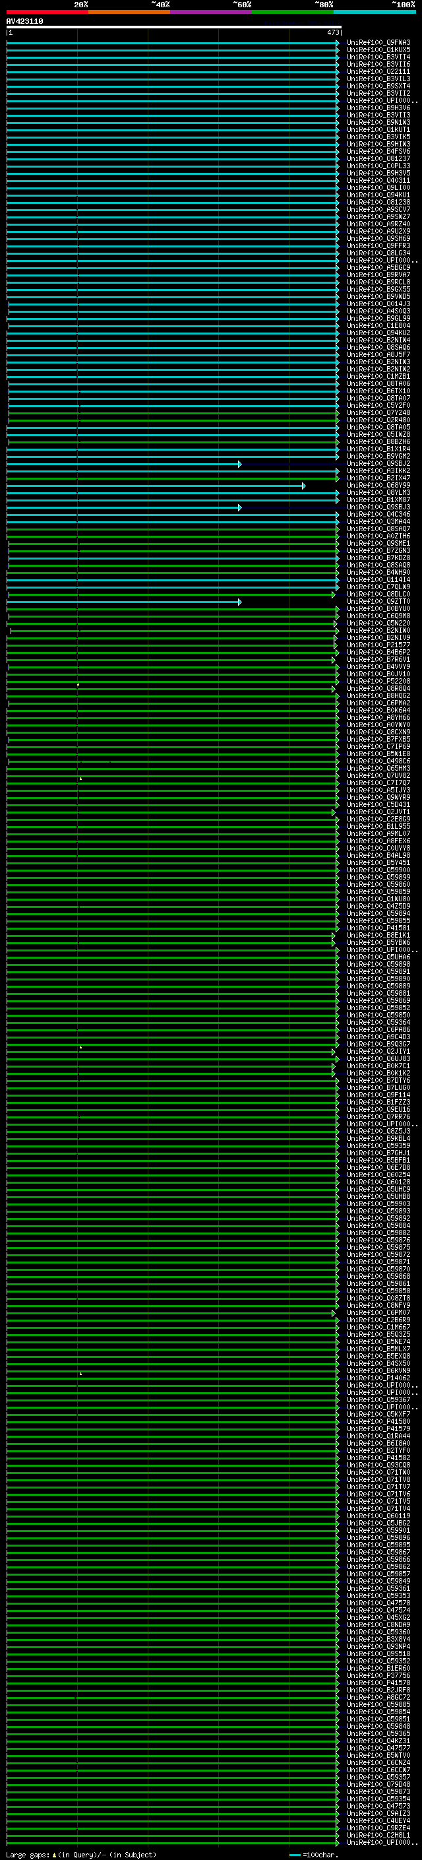This screenshot has height=1860, width=422.
Task: Select label UniRef100_C0PL33
Action: (x=378, y=166)
